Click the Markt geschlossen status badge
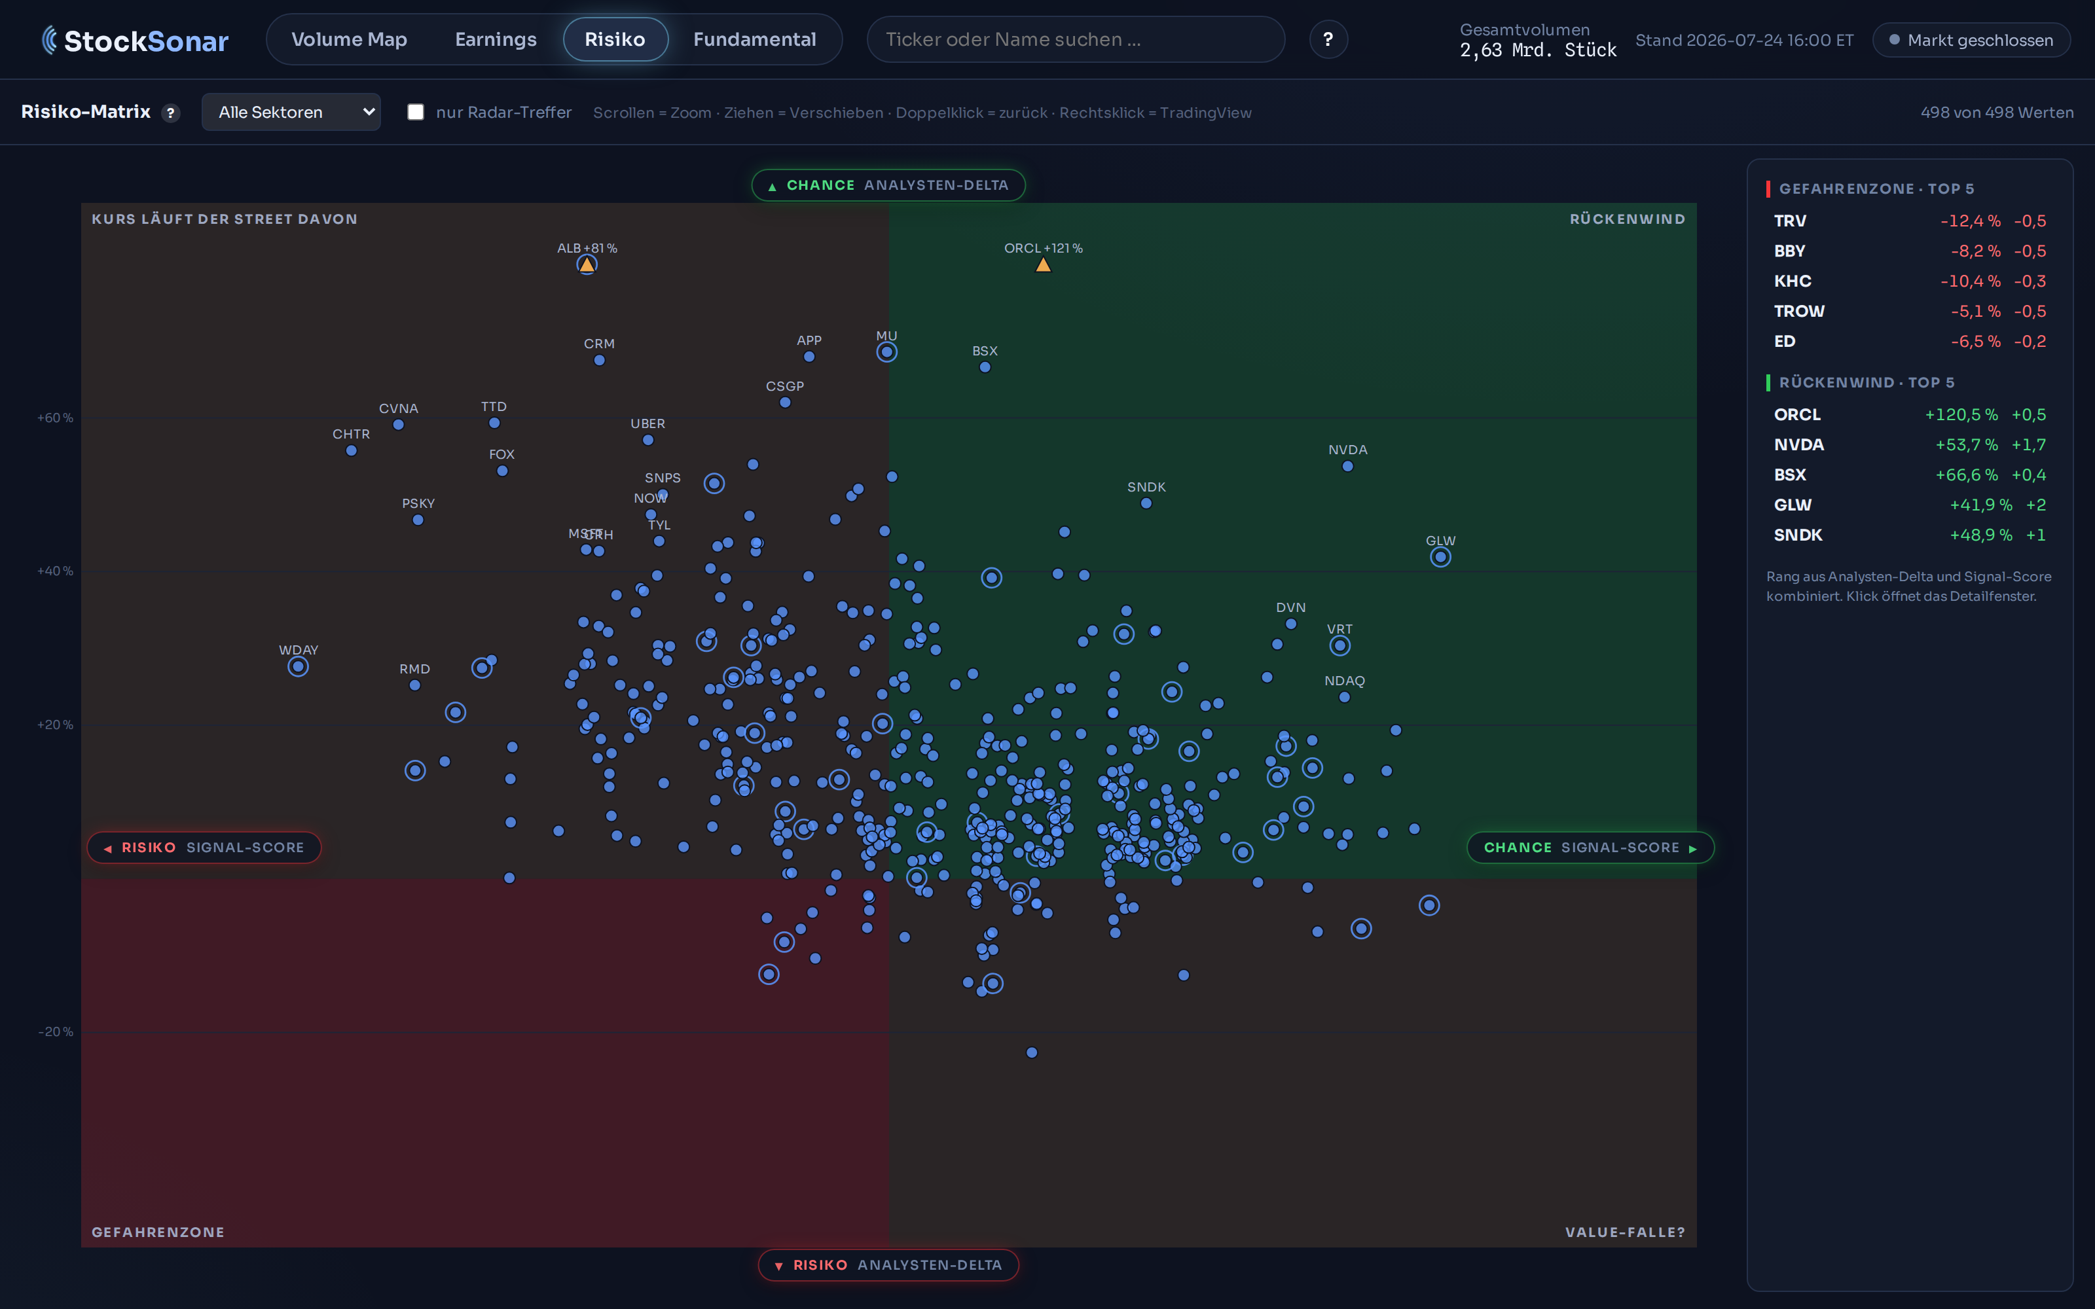The width and height of the screenshot is (2095, 1309). coord(1971,41)
